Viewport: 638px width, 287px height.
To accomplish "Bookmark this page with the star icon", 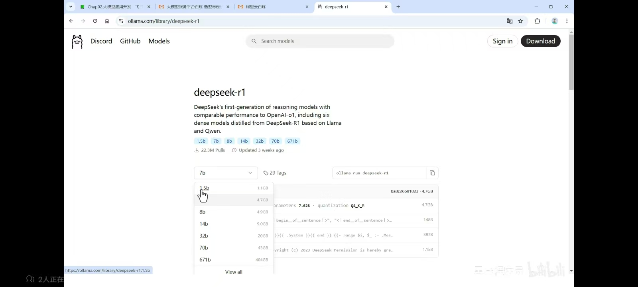I will tap(520, 21).
